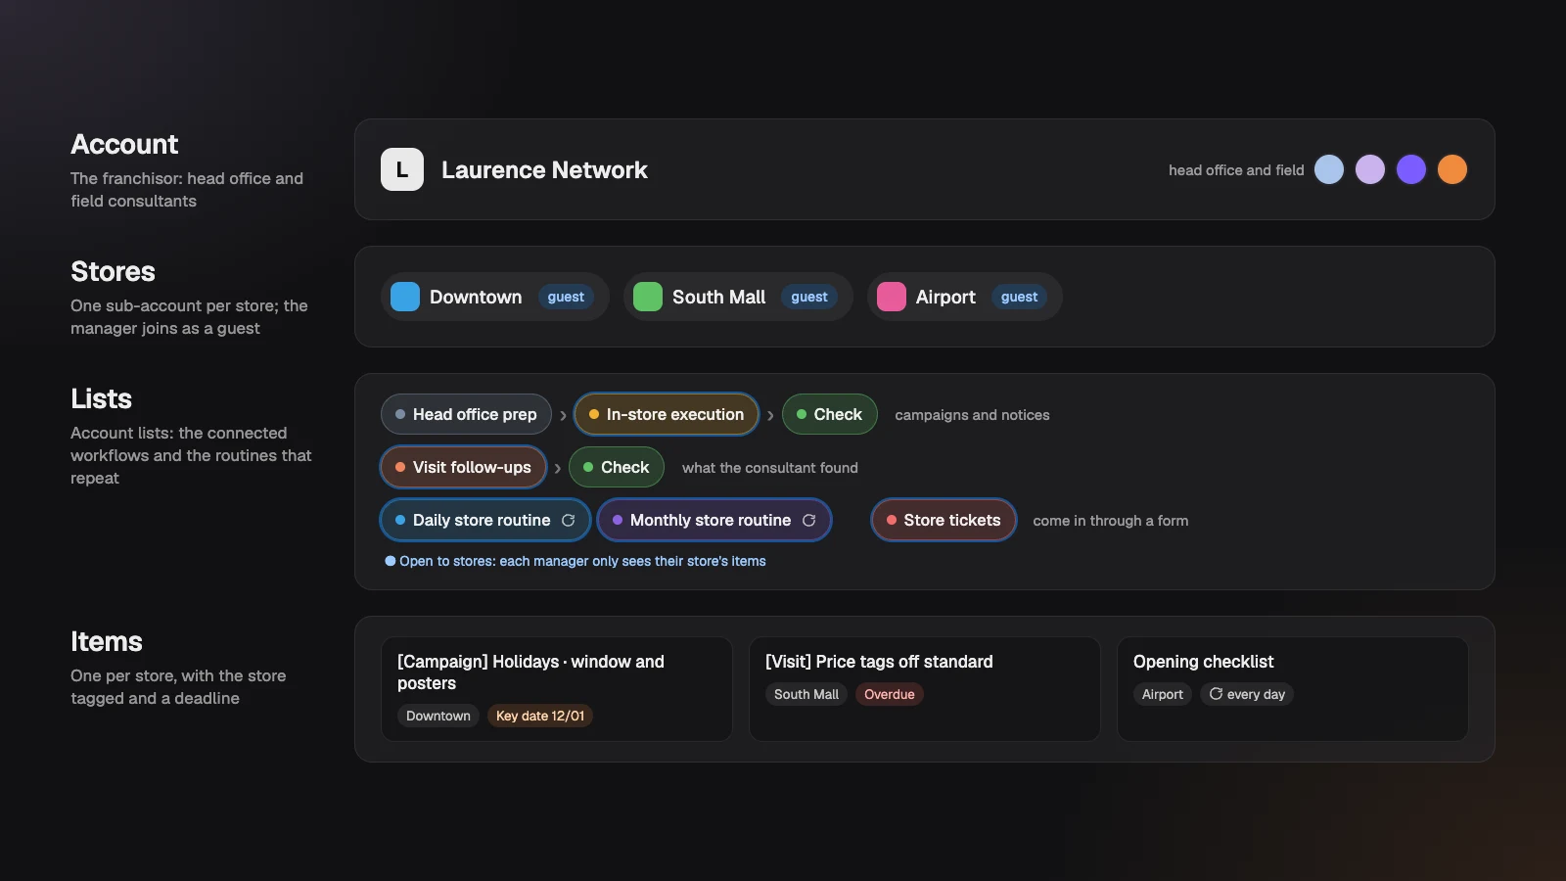Click the Overdue tag on Price tags item
Image resolution: width=1566 pixels, height=881 pixels.
click(x=890, y=694)
